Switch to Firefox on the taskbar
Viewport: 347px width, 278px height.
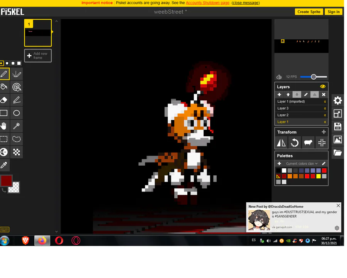click(42, 241)
